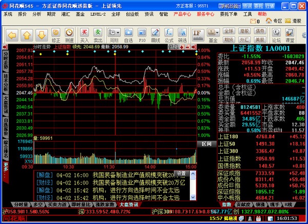
Task: Open the 帮助 menu
Action: [262, 14]
